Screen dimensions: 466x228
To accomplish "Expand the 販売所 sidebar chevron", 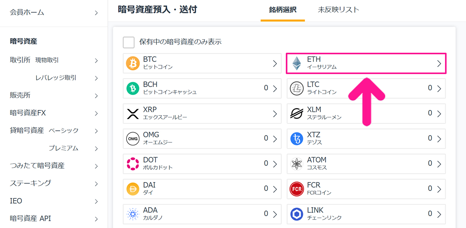I will [x=96, y=96].
